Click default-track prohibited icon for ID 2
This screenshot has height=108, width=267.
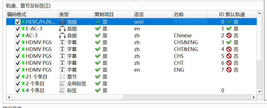click(x=229, y=36)
